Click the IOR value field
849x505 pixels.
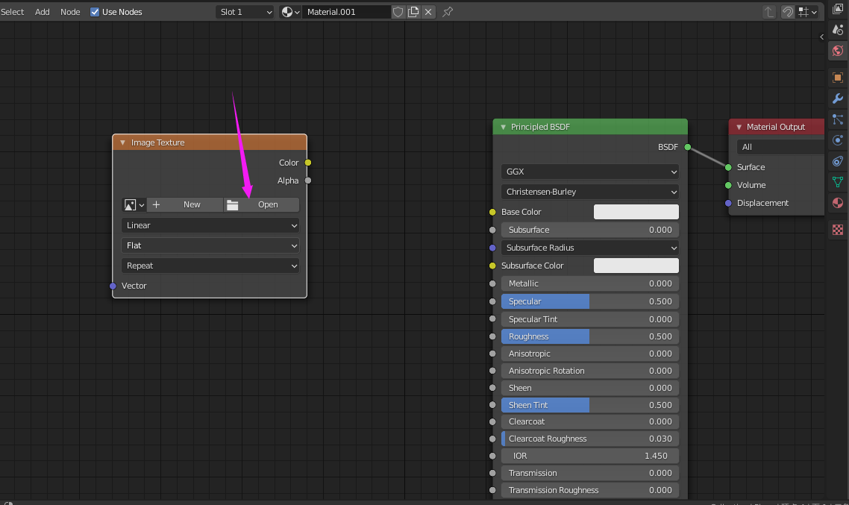[x=590, y=457]
